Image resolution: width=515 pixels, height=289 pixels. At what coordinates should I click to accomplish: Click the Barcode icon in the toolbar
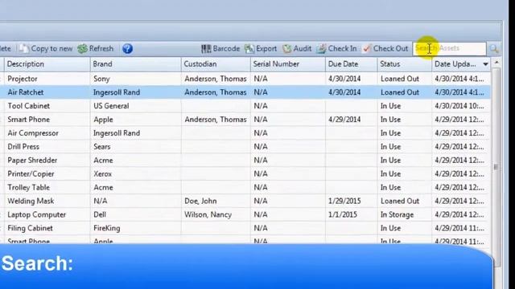[x=206, y=48]
